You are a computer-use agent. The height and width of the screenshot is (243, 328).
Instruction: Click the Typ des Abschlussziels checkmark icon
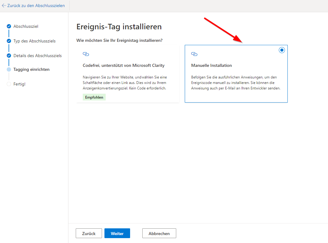[x=9, y=41]
